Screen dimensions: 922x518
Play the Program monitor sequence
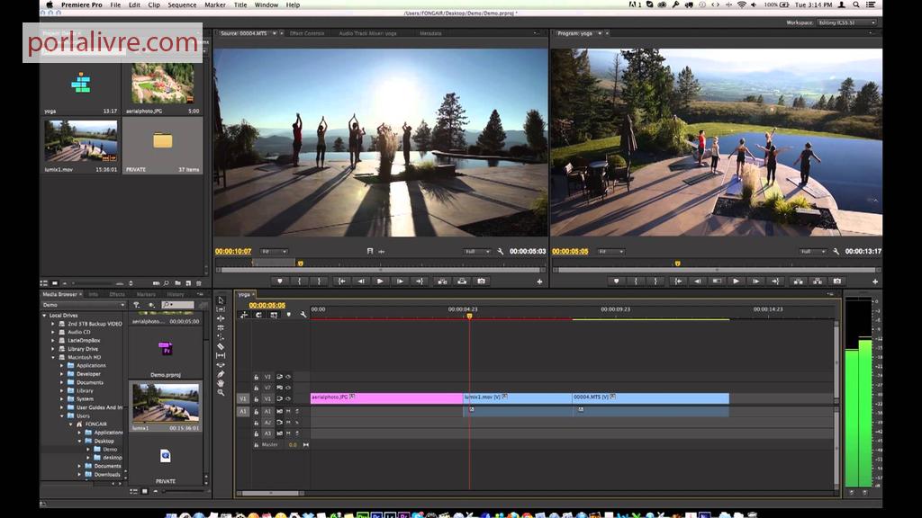pos(736,281)
